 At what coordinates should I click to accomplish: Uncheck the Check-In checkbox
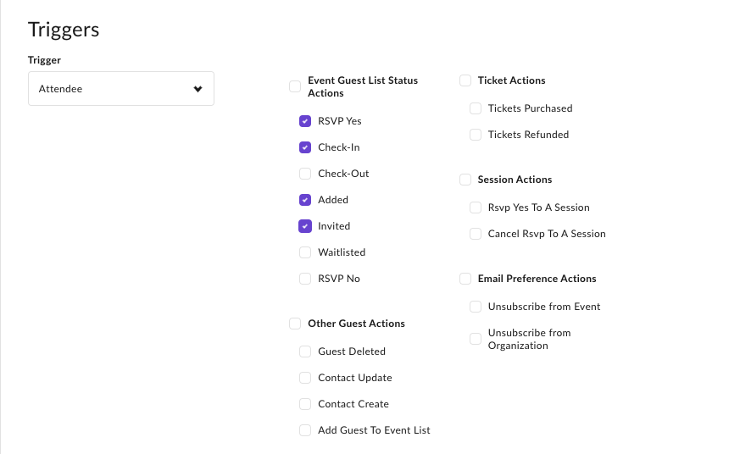[x=305, y=147]
